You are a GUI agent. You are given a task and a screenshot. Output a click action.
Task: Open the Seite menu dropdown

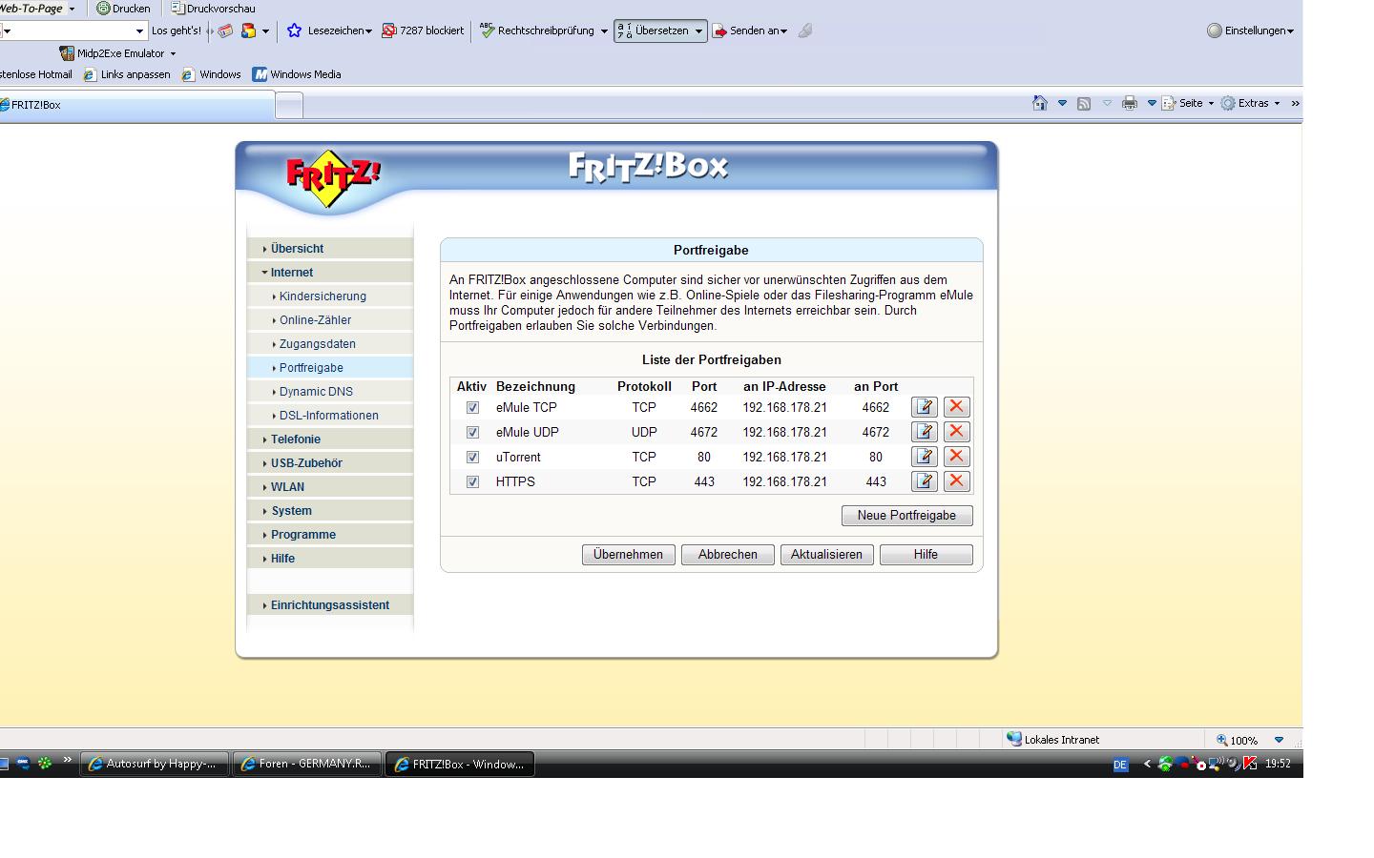pos(1188,103)
